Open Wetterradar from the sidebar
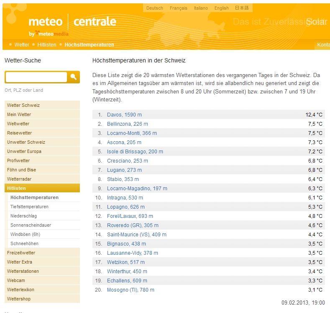Screen dimensions: 330x313 tap(19, 179)
